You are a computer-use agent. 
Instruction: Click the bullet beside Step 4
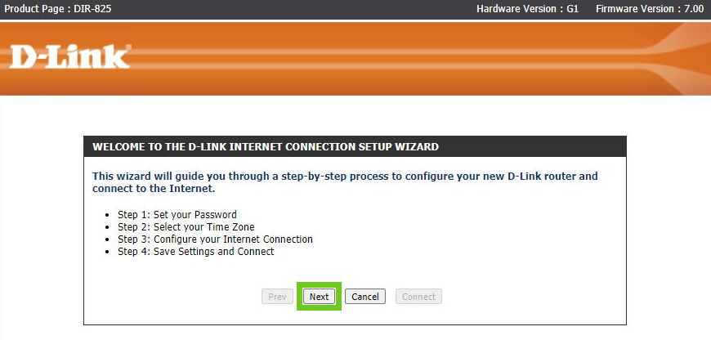click(x=110, y=253)
